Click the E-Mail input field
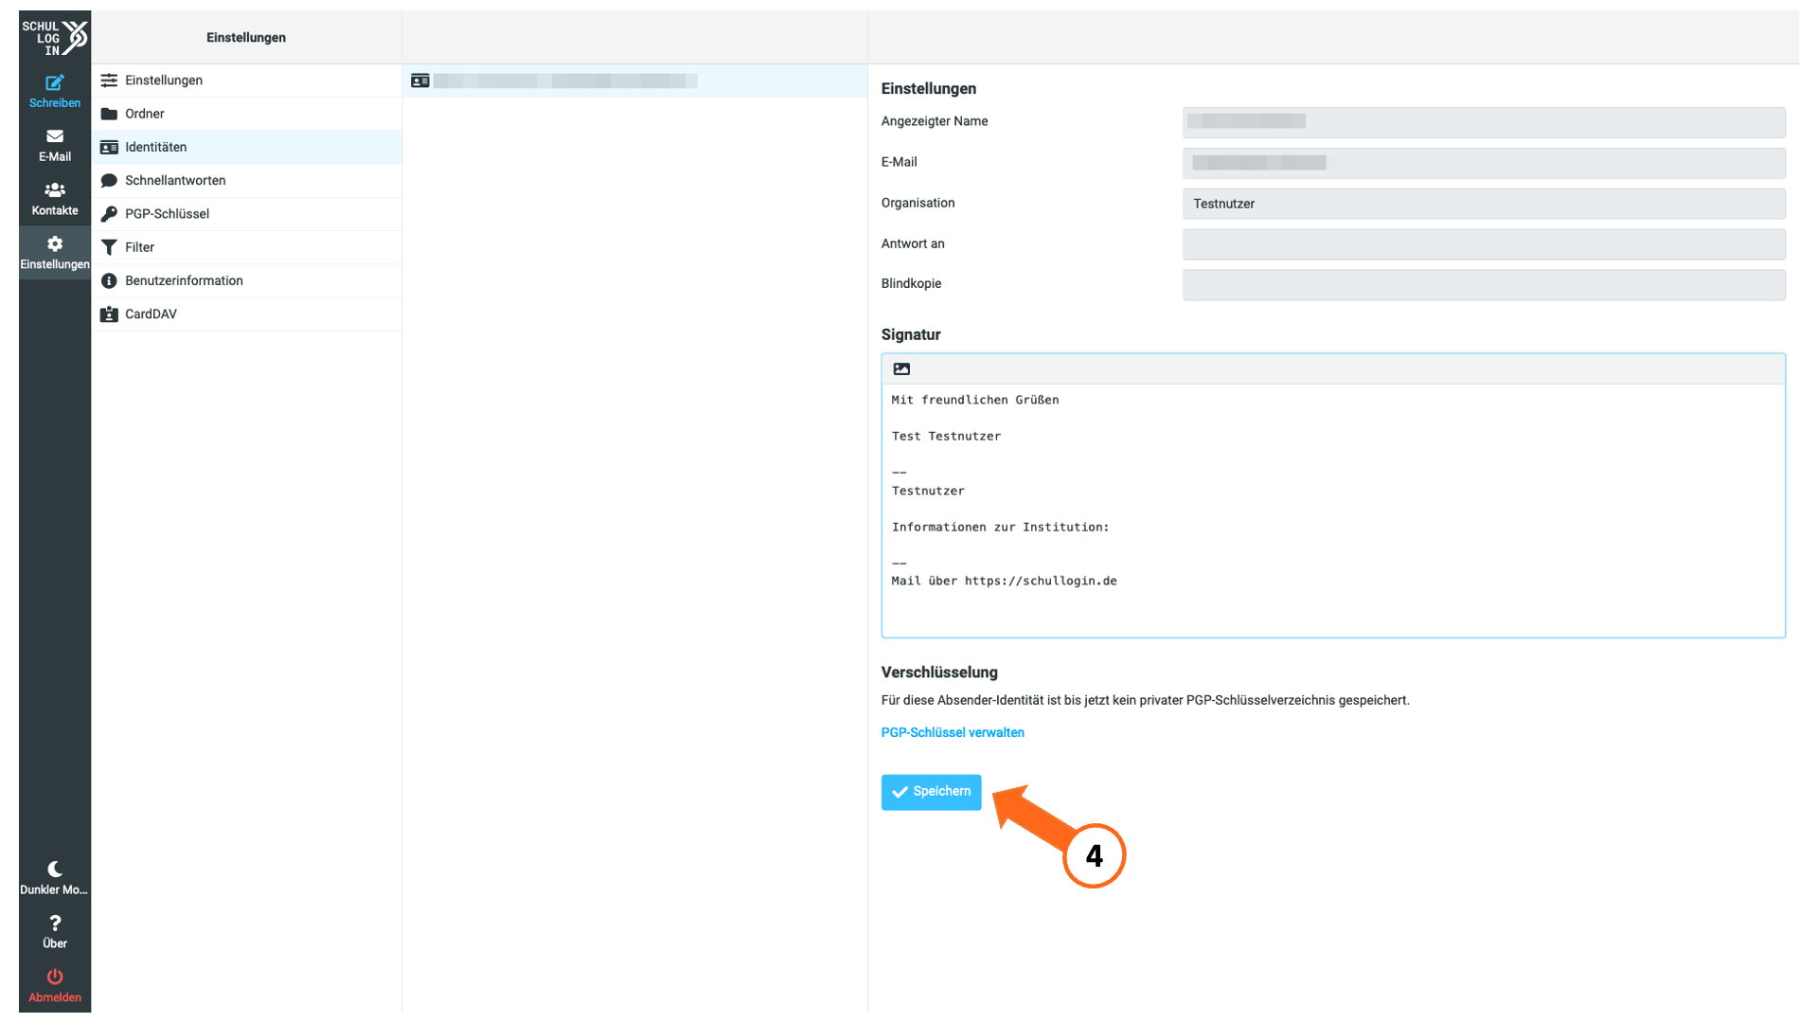1818x1023 pixels. tap(1484, 163)
